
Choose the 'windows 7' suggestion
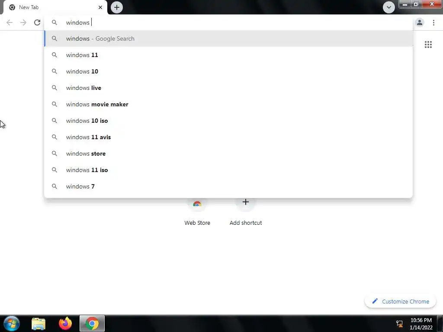(228, 186)
